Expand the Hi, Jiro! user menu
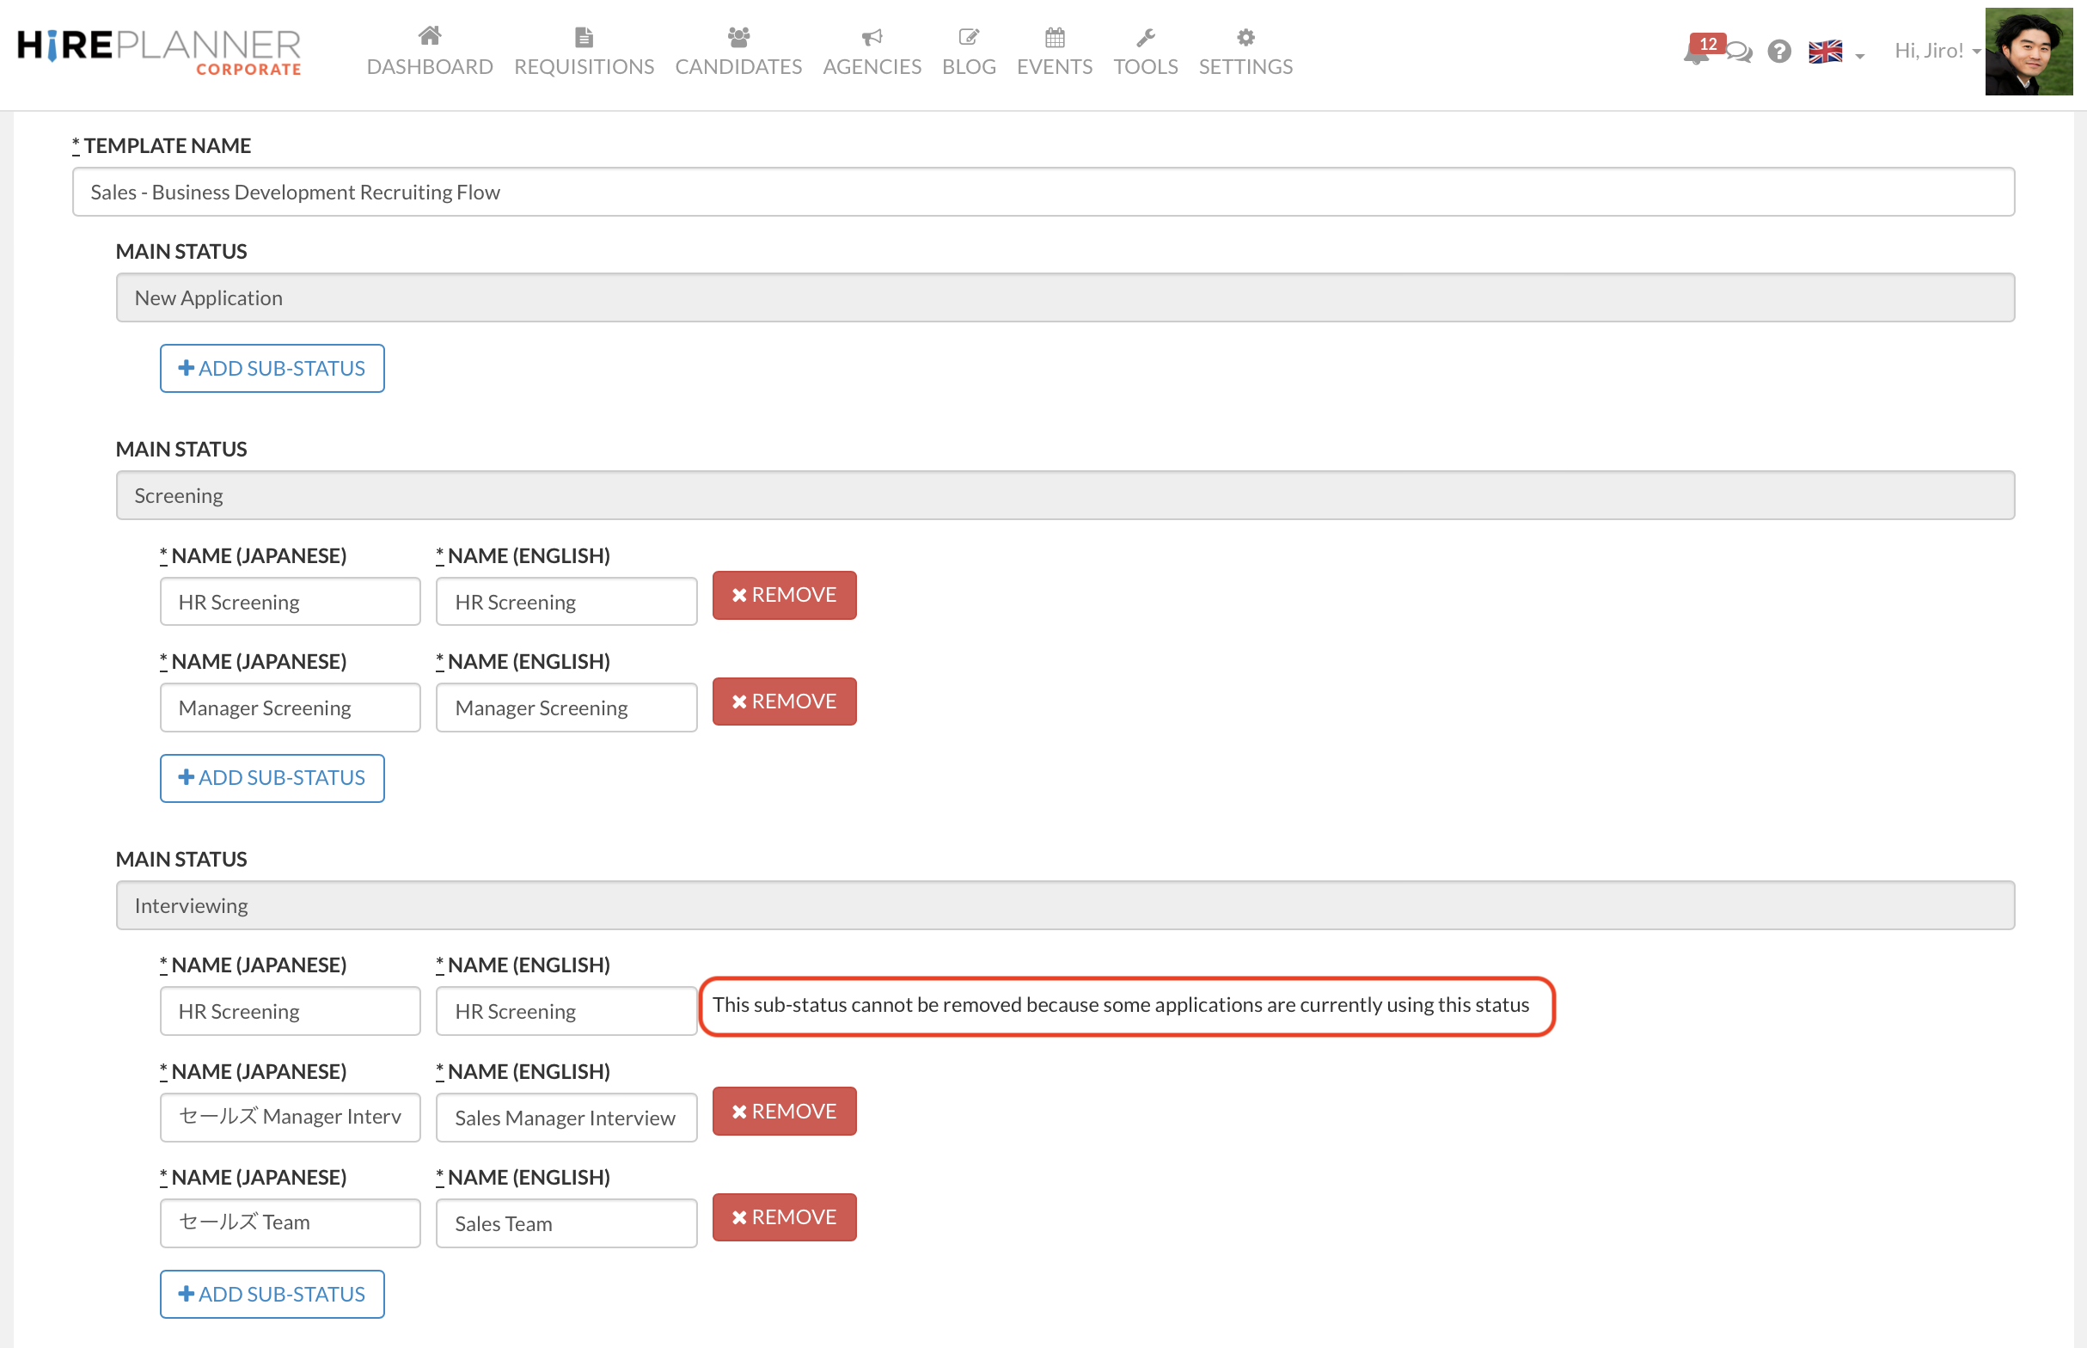Image resolution: width=2087 pixels, height=1348 pixels. pyautogui.click(x=1936, y=51)
